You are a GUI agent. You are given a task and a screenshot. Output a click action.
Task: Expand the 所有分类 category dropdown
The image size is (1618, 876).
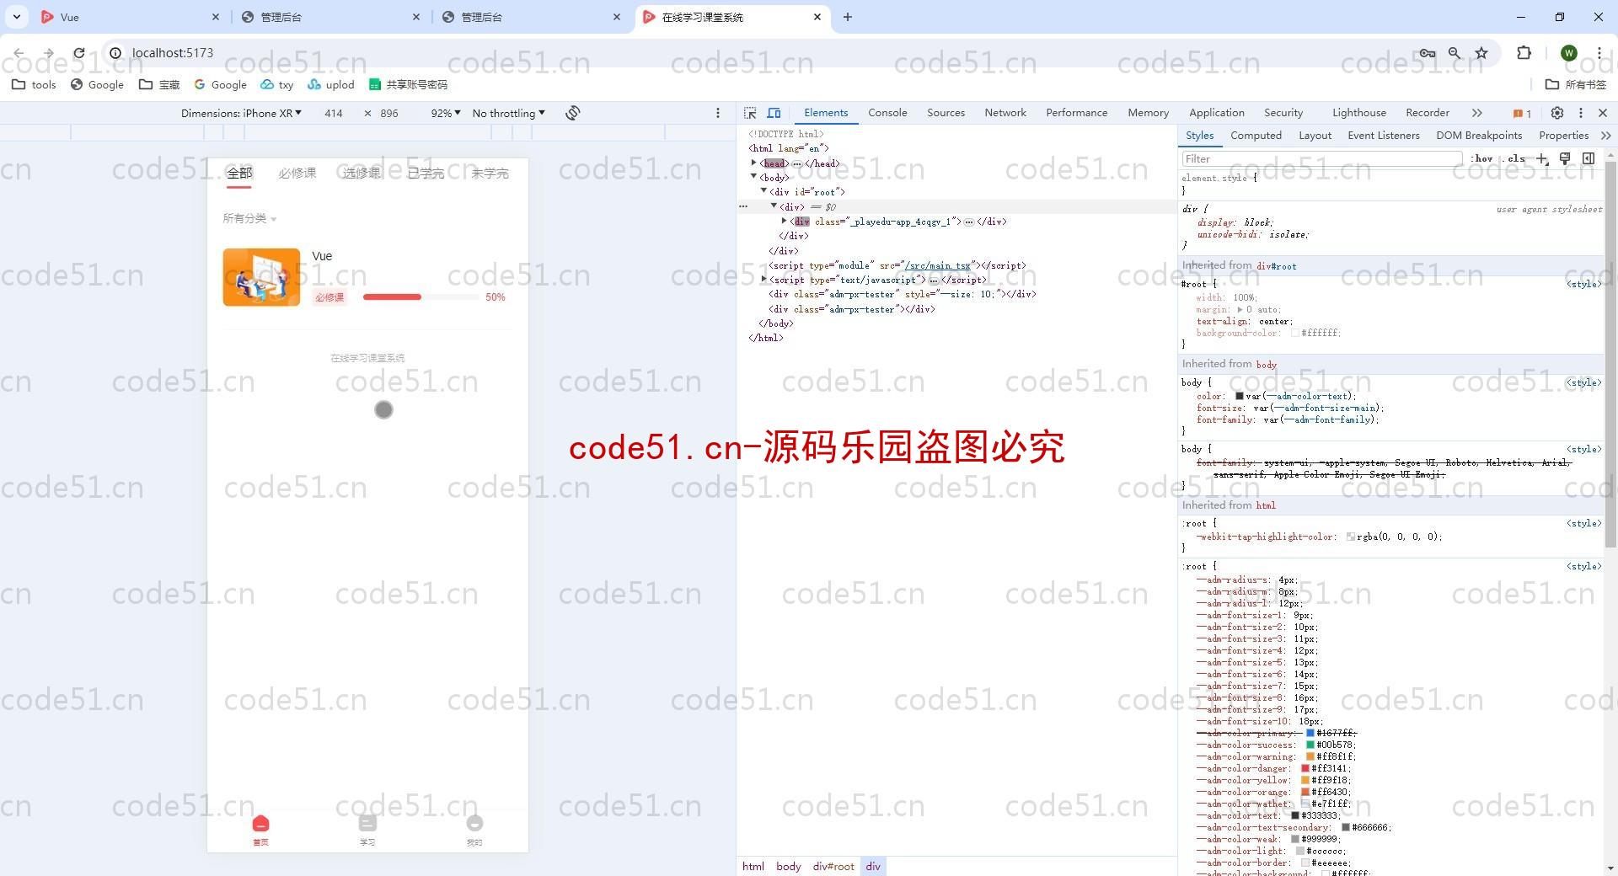click(x=249, y=218)
